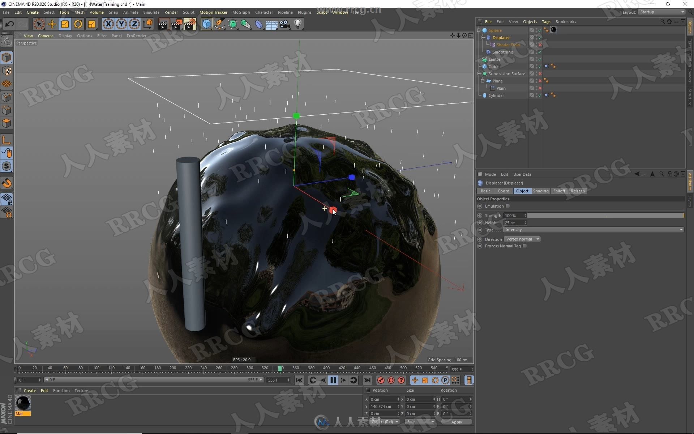Open the MoGraph menu
Image resolution: width=694 pixels, height=434 pixels.
coord(241,12)
